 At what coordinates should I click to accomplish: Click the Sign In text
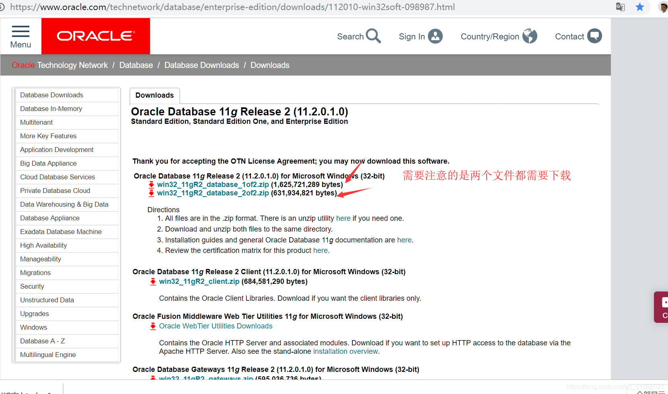pyautogui.click(x=412, y=37)
